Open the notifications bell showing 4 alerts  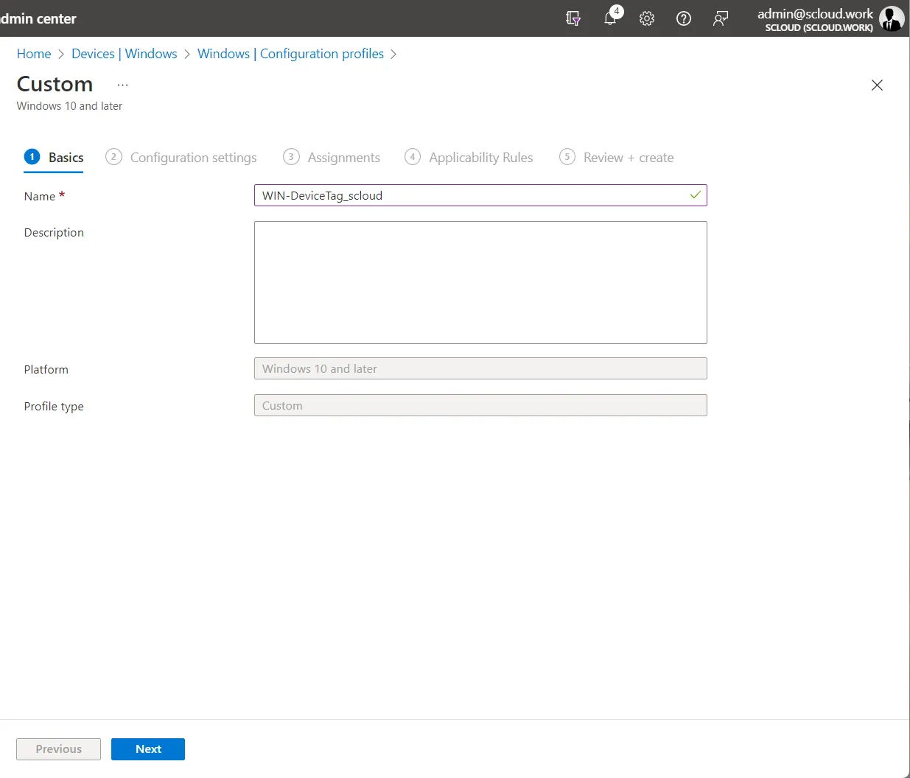(x=611, y=18)
